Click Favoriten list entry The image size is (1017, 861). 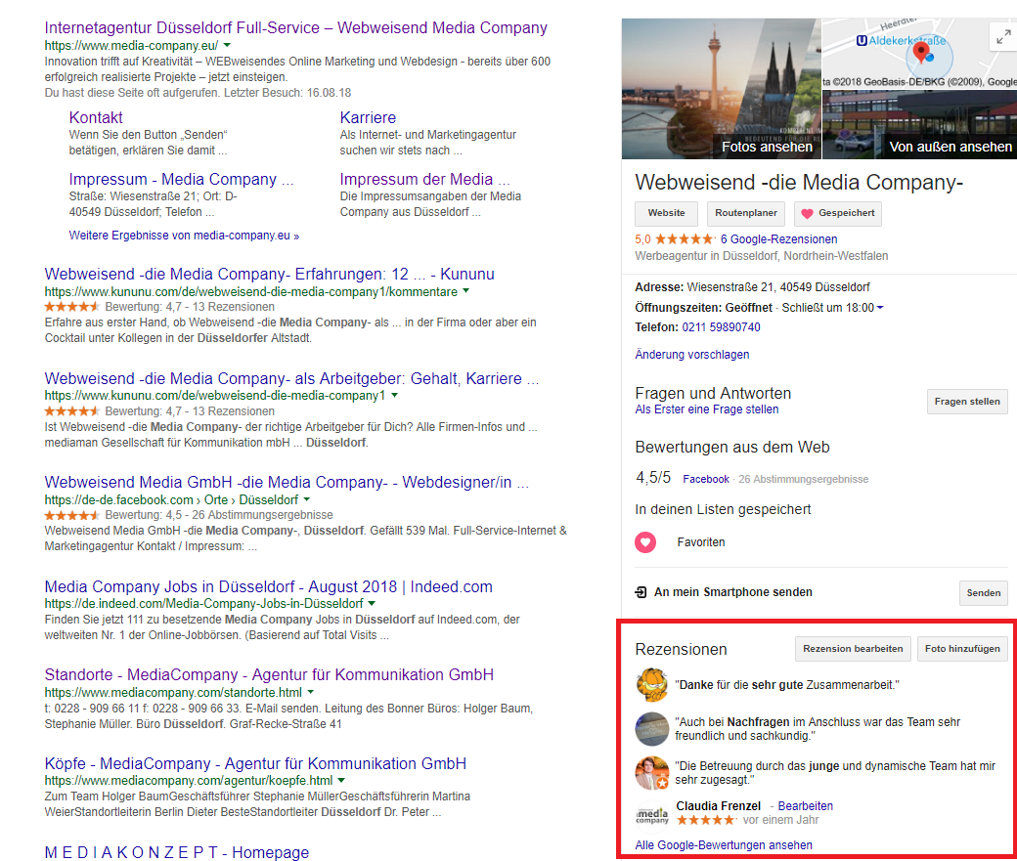tap(701, 542)
